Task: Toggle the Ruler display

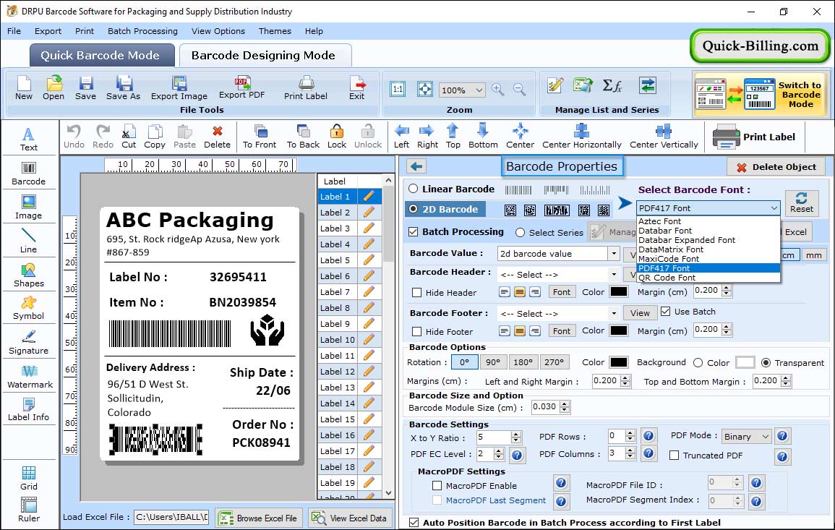Action: click(x=29, y=510)
